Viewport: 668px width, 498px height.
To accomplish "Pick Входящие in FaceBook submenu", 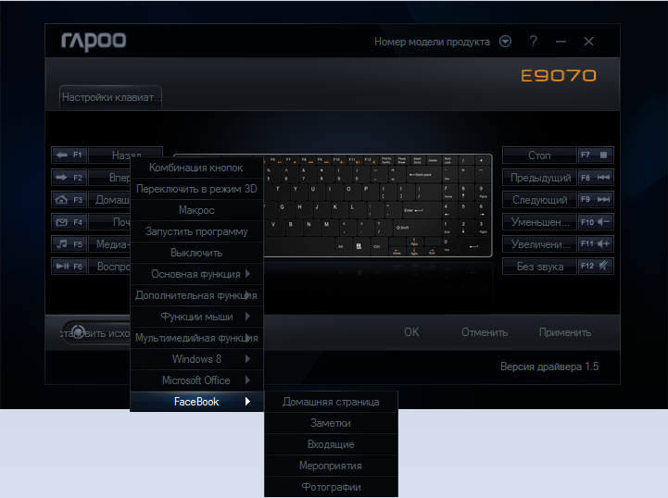I will tap(331, 444).
